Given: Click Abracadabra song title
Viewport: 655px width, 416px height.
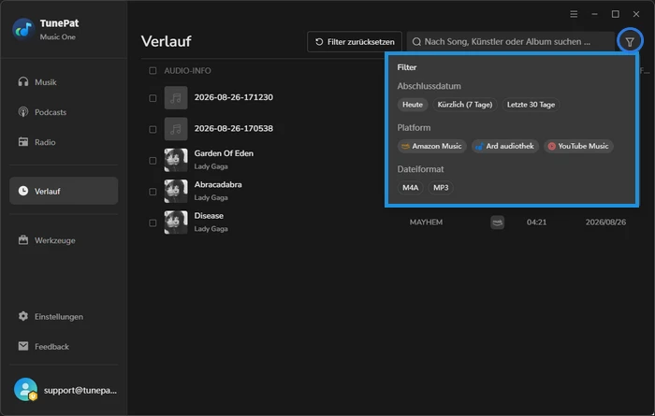Looking at the screenshot, I should pyautogui.click(x=218, y=184).
